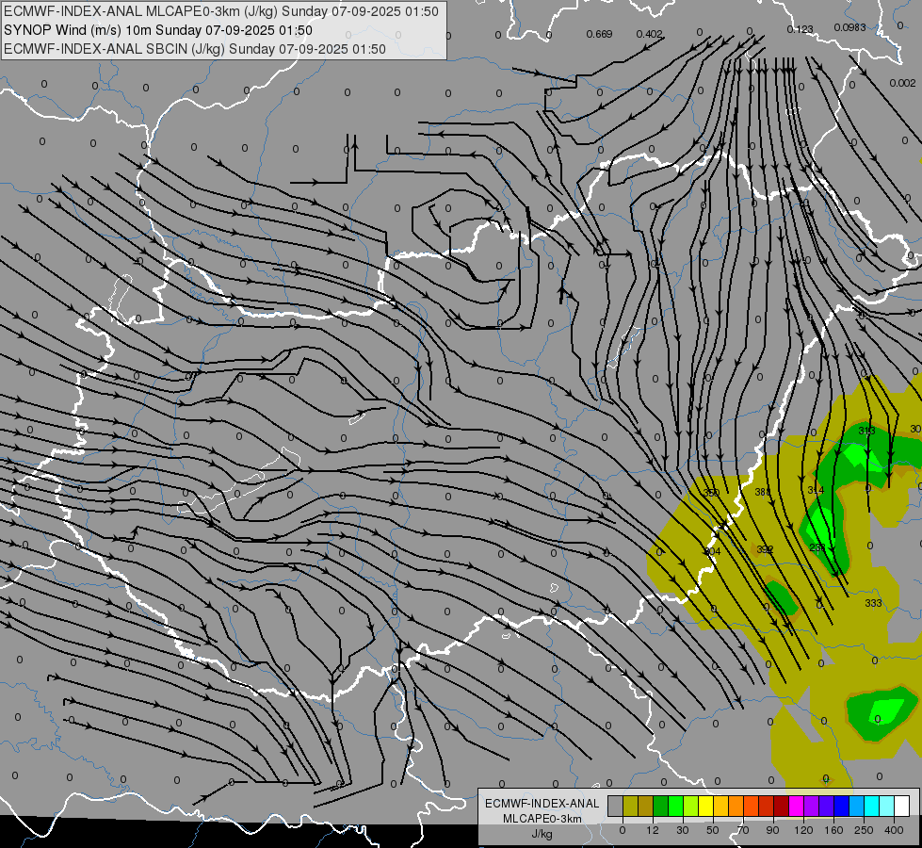
Task: Click the dark red legend swatch
Action: coord(782,806)
